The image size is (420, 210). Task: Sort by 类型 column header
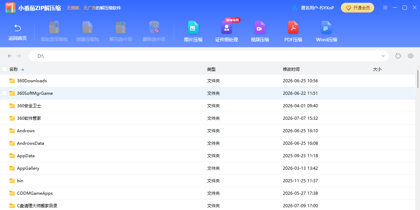[211, 69]
